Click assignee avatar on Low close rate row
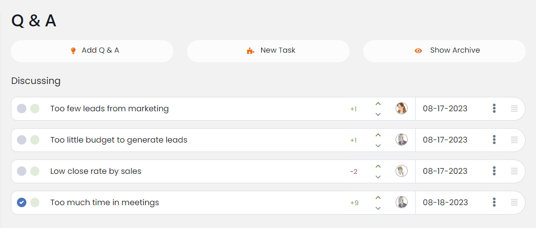Screen dimensions: 536x228 [x=402, y=171]
